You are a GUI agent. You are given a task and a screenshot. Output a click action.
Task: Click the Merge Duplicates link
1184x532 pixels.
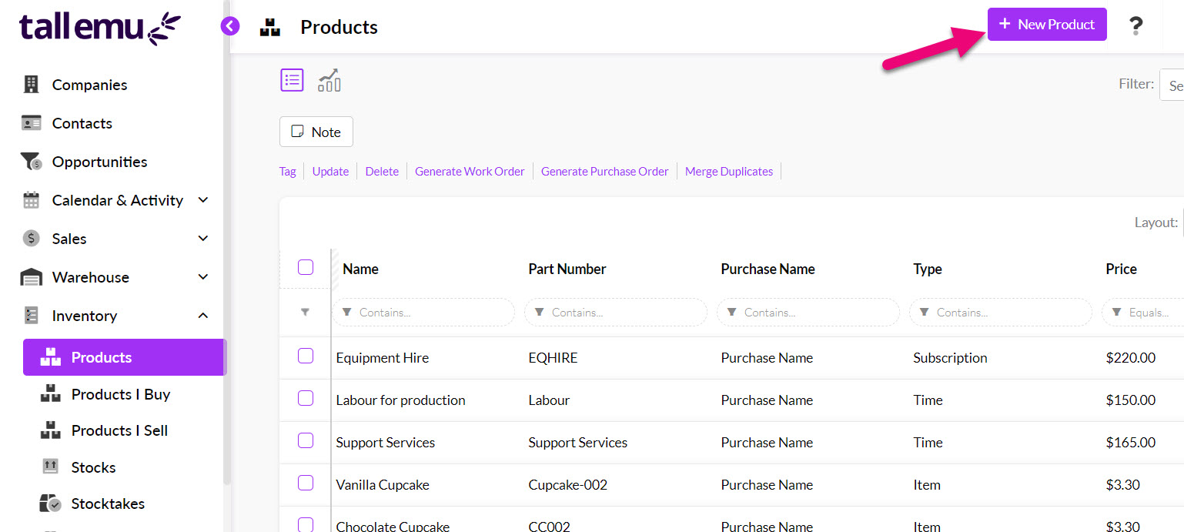729,172
